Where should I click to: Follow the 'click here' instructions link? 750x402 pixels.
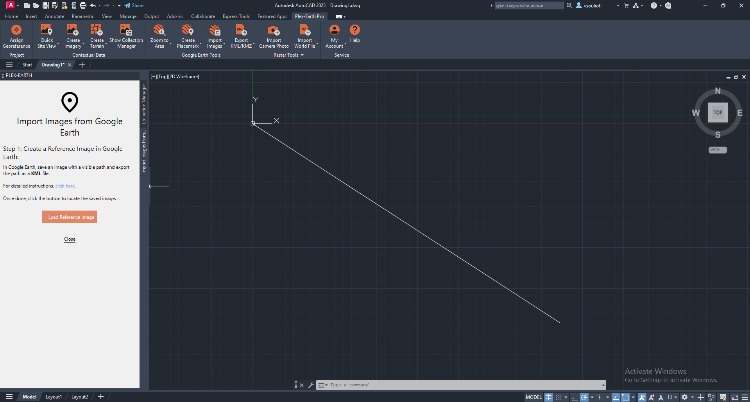(65, 186)
